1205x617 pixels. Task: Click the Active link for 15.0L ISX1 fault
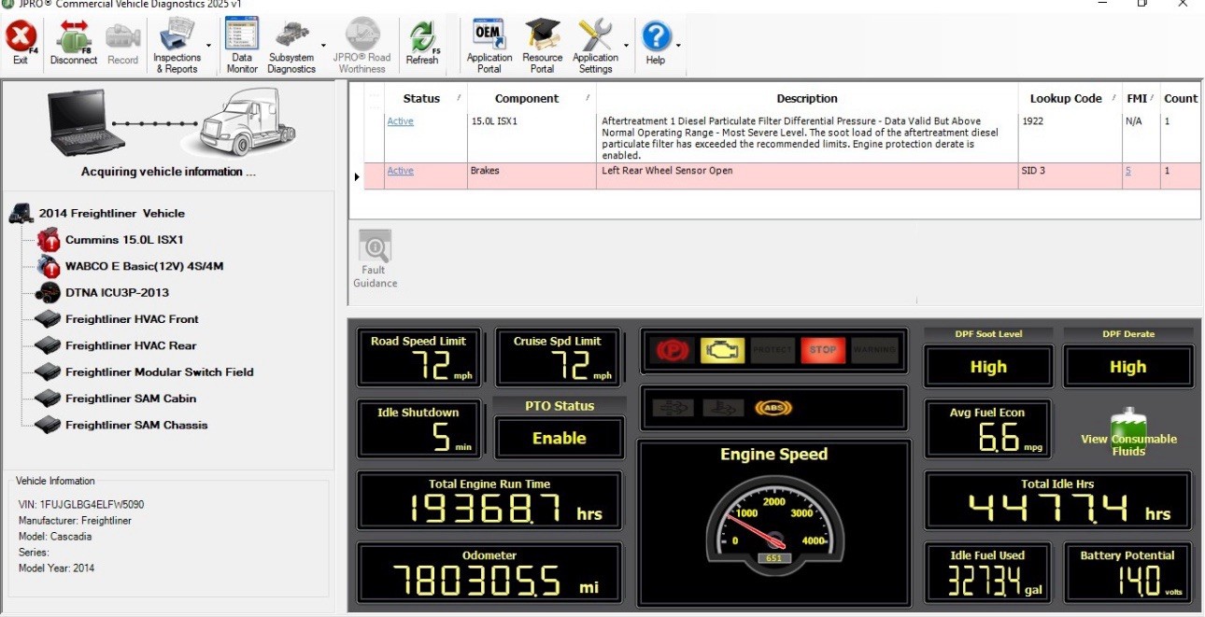pos(400,121)
